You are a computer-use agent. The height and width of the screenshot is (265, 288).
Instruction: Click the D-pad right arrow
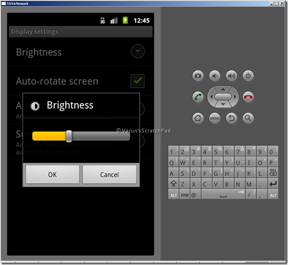[x=235, y=97]
